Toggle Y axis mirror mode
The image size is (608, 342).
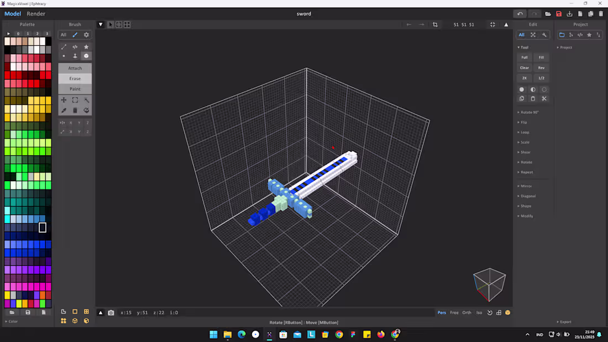click(x=79, y=123)
